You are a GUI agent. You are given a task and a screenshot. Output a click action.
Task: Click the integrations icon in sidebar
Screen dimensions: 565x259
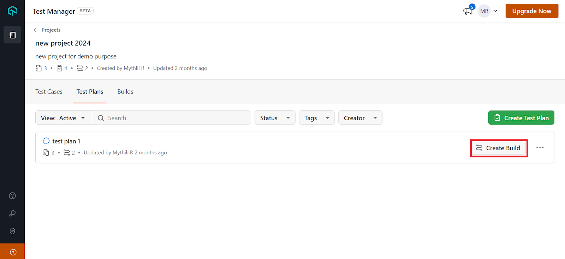coord(12,231)
